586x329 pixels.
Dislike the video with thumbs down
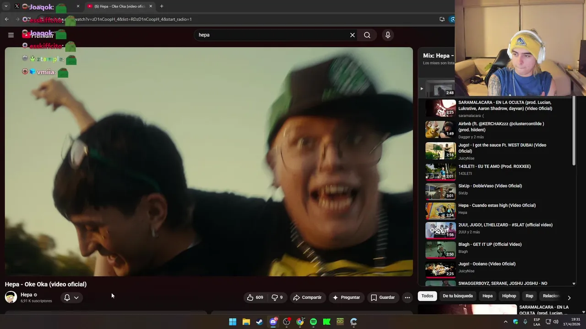point(277,297)
